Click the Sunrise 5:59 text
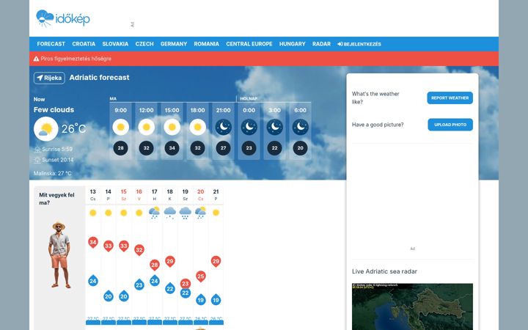 [x=57, y=149]
